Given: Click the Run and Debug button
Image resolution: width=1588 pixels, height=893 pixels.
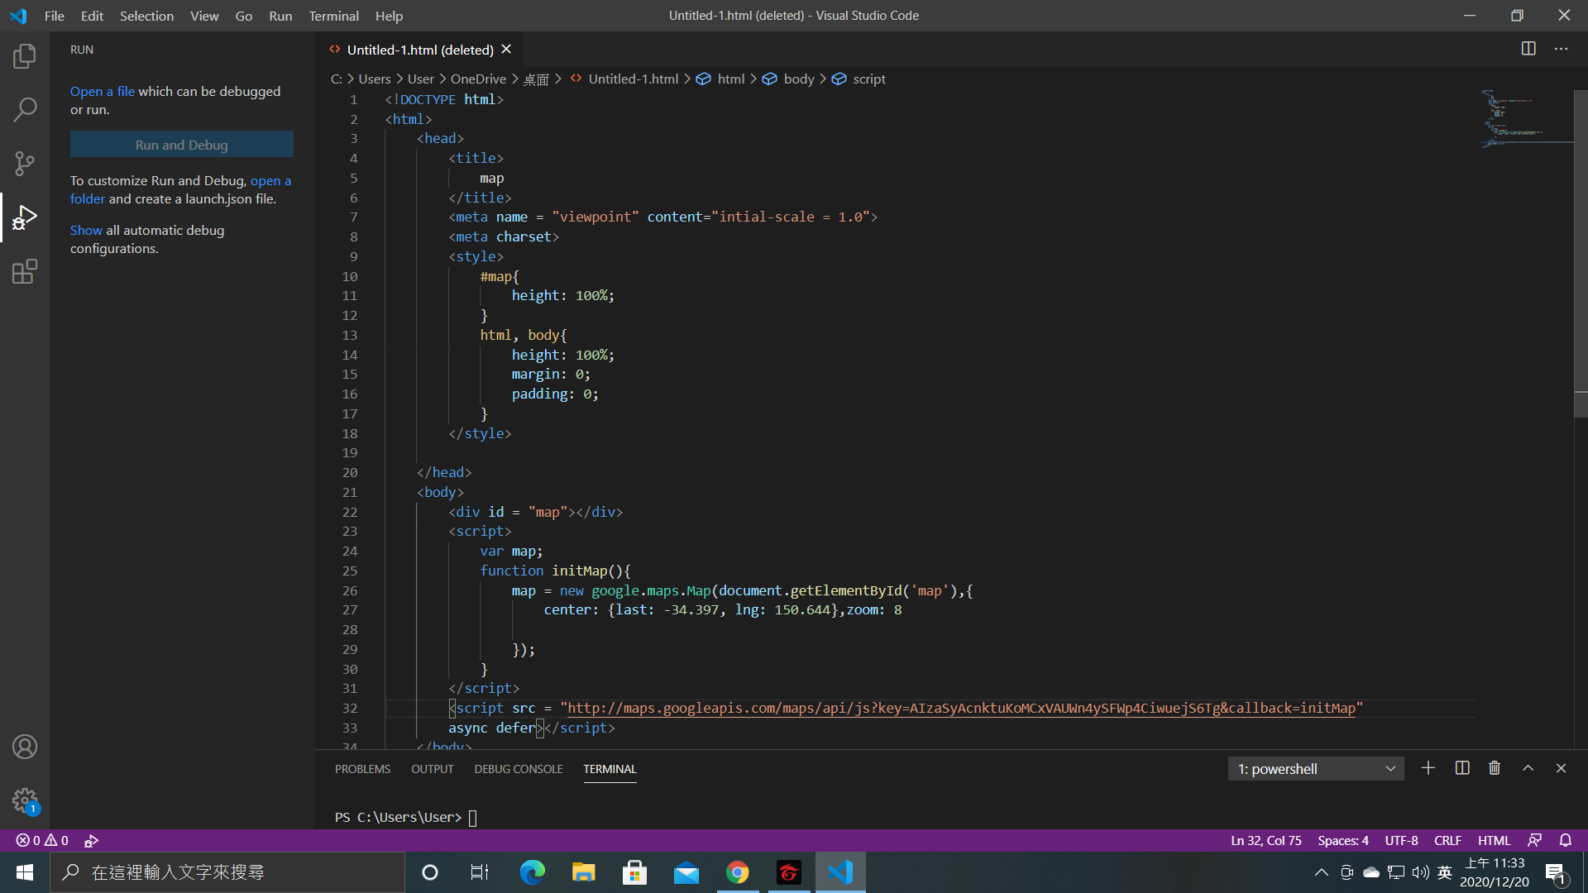Looking at the screenshot, I should [x=182, y=145].
